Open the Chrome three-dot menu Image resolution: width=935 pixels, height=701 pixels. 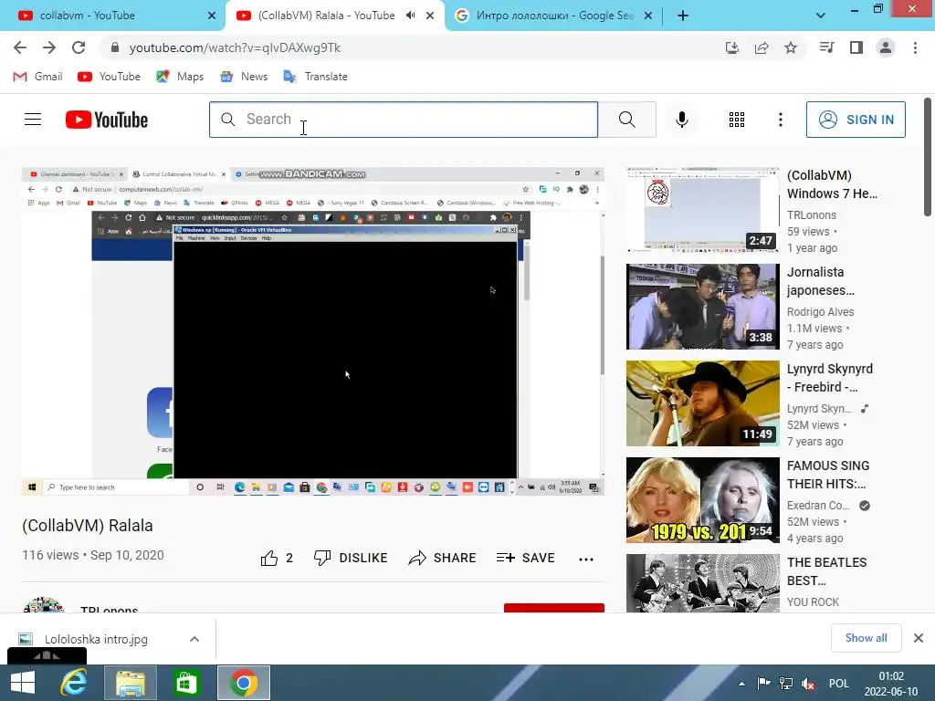pyautogui.click(x=915, y=47)
